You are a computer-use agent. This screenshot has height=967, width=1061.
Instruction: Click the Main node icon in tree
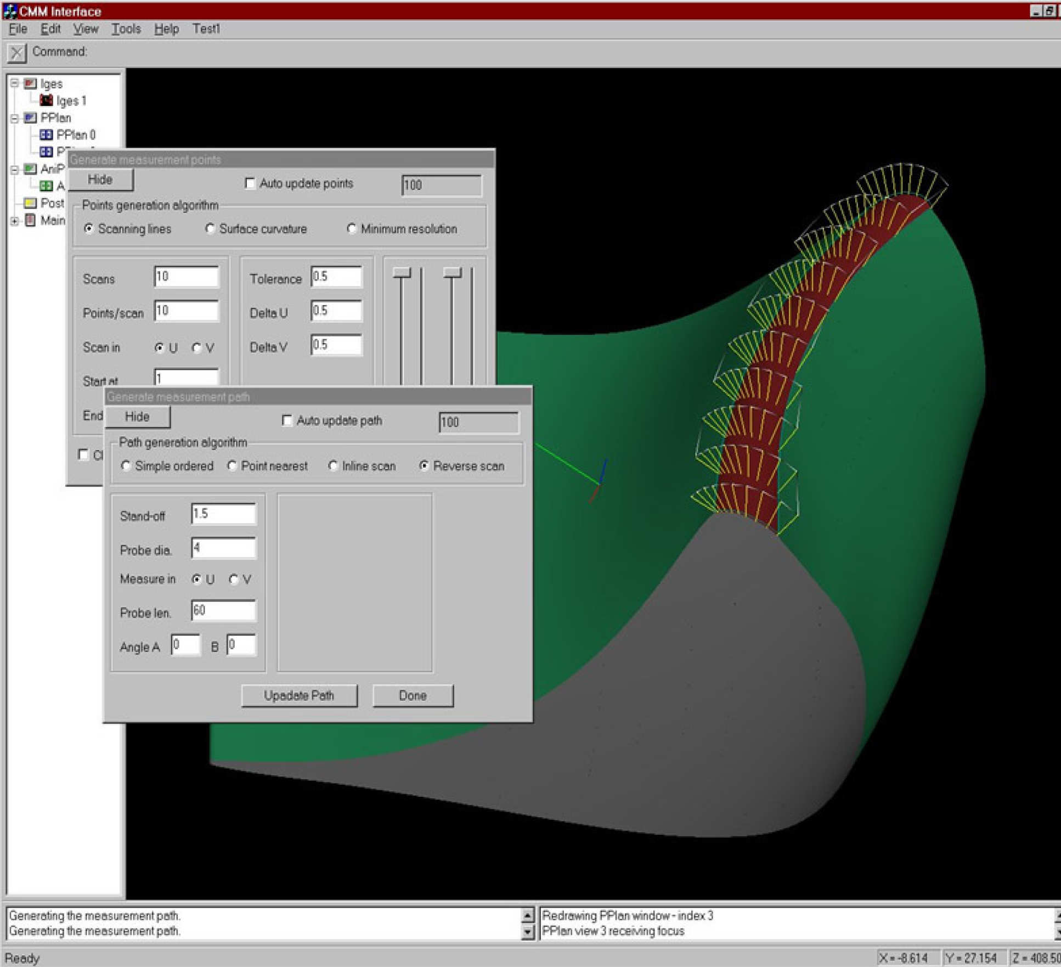pos(30,220)
